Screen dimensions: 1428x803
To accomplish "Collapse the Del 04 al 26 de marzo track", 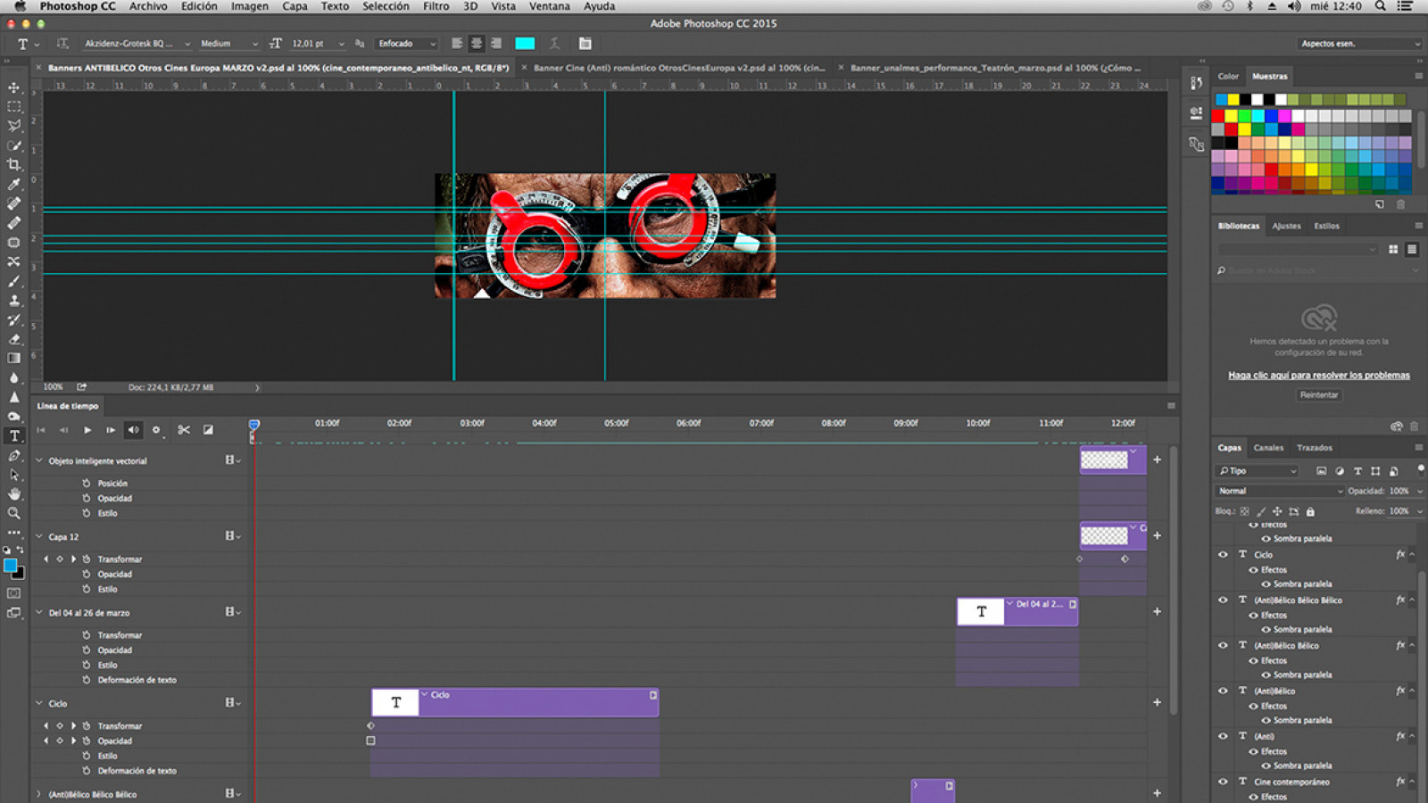I will click(38, 612).
